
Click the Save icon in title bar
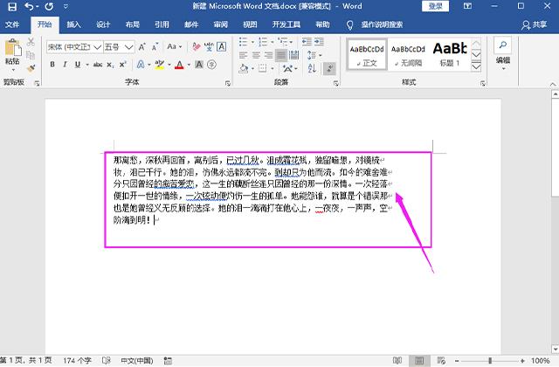pos(12,6)
